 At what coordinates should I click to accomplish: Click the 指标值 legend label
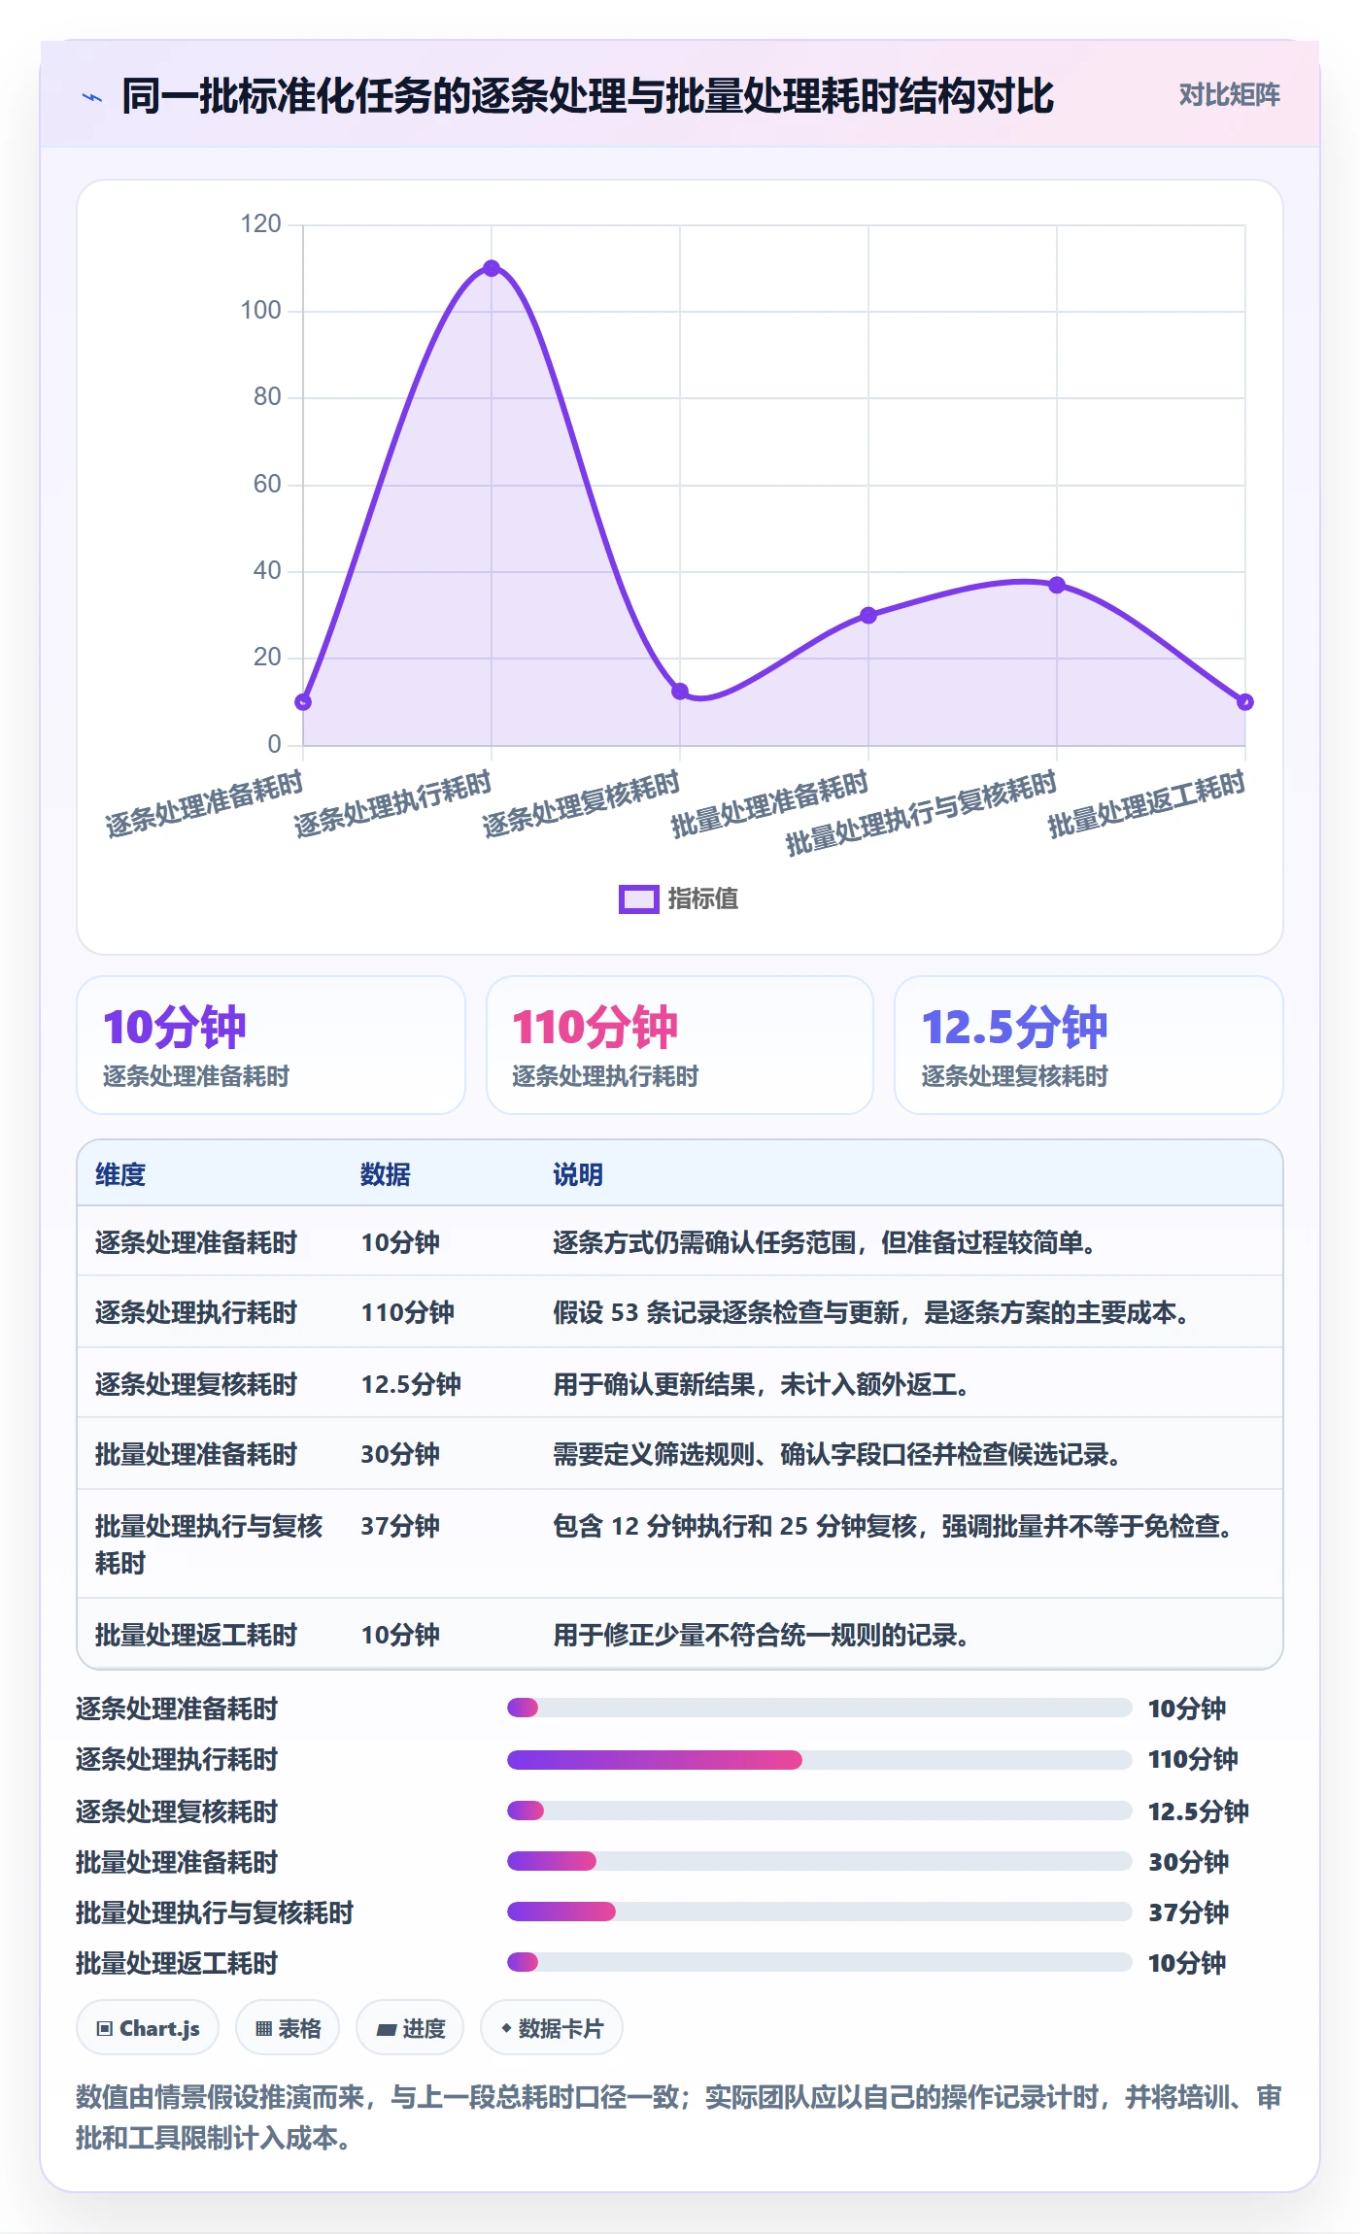(x=702, y=899)
